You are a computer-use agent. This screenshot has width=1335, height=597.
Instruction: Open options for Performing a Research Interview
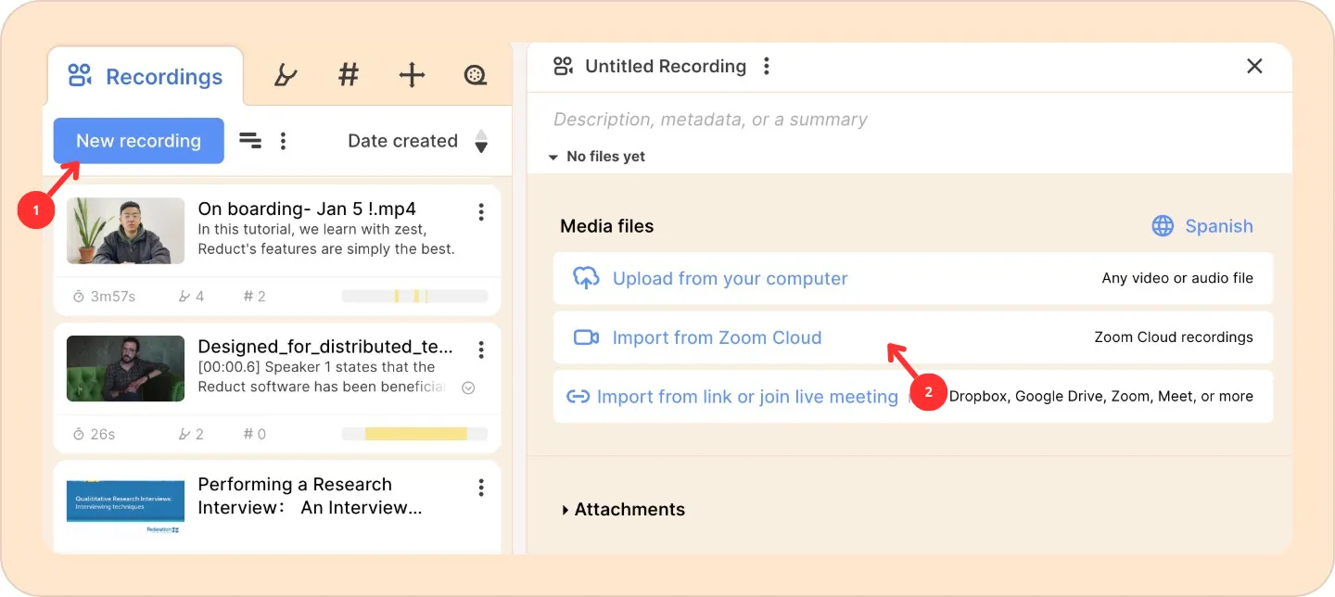[480, 488]
